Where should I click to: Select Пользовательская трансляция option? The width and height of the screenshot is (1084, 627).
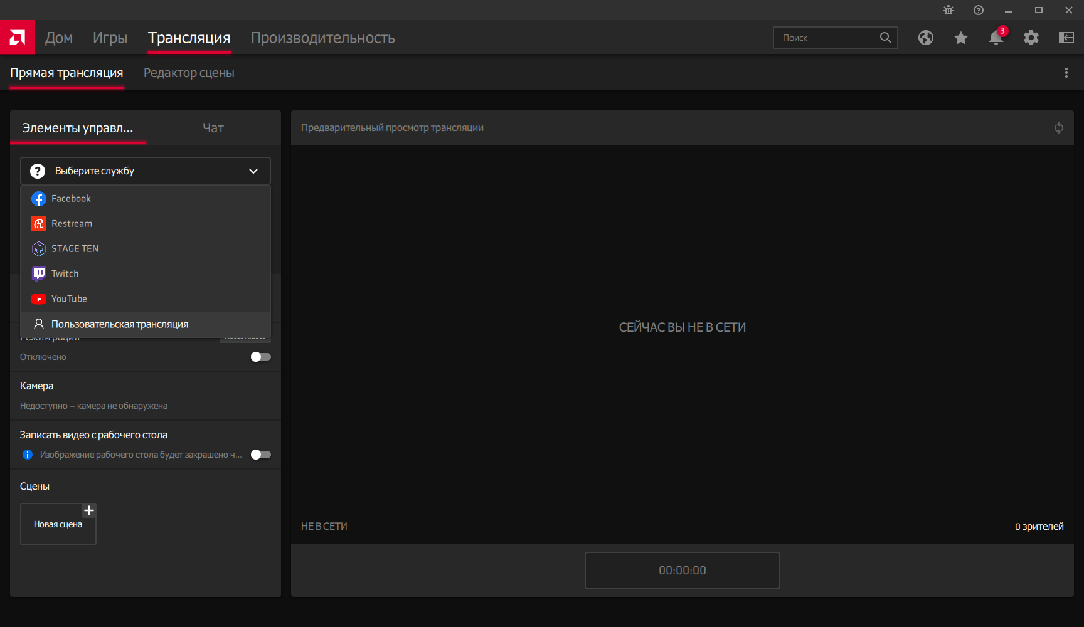click(146, 324)
